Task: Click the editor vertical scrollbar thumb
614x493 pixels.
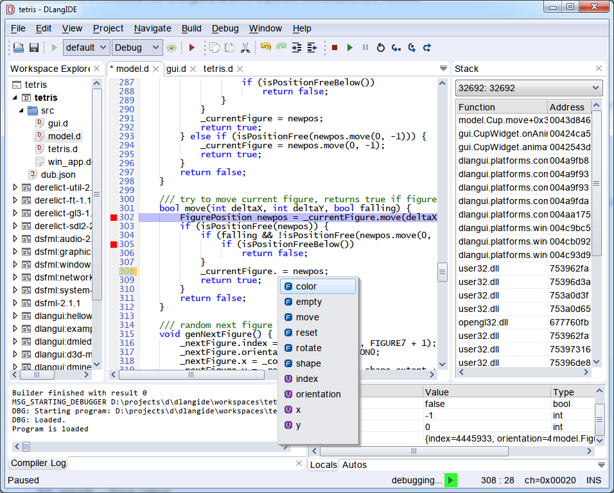Action: [x=442, y=272]
